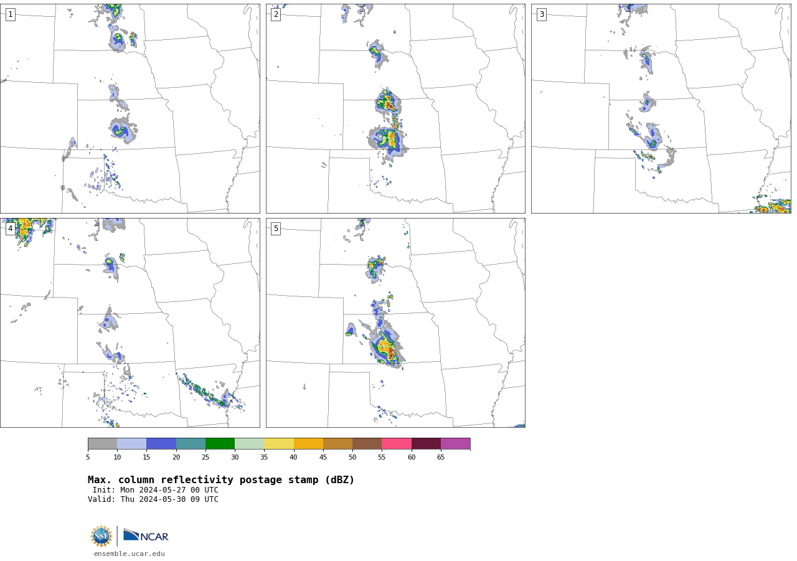Click the NCAR logo
The image size is (797, 561).
coord(146,535)
